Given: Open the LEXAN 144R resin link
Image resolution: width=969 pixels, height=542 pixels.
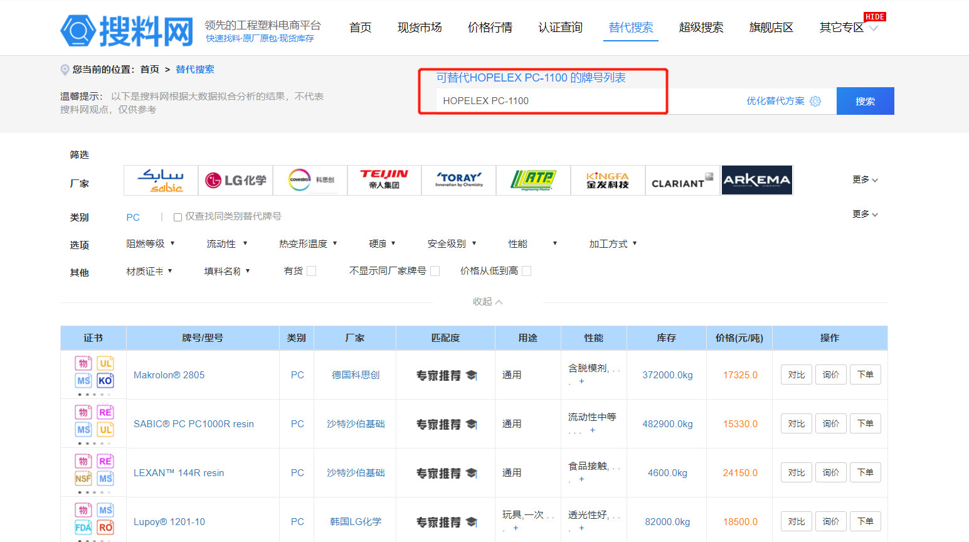Looking at the screenshot, I should pos(179,473).
